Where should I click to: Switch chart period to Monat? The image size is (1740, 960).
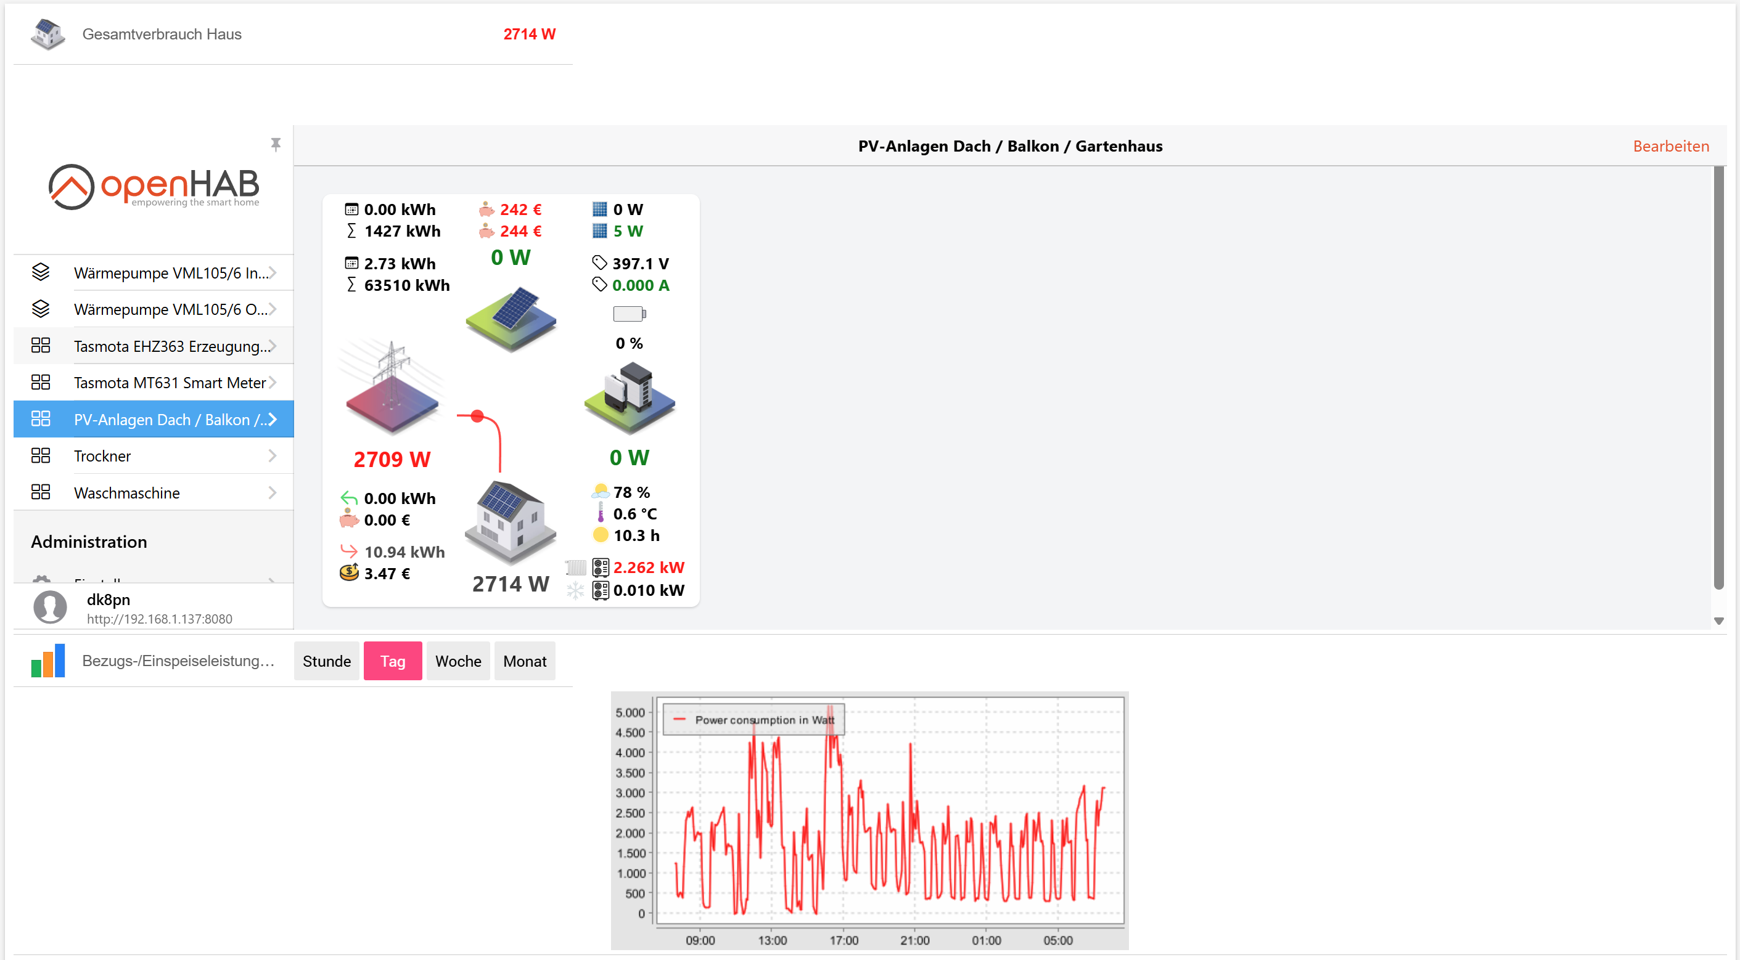click(524, 661)
